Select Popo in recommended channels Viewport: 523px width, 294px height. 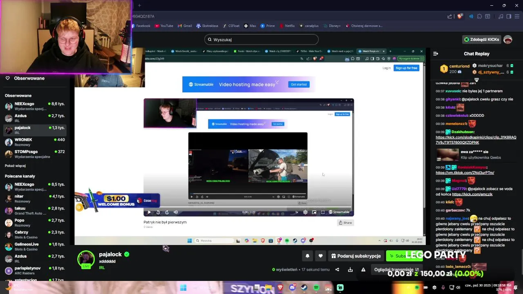(34, 223)
